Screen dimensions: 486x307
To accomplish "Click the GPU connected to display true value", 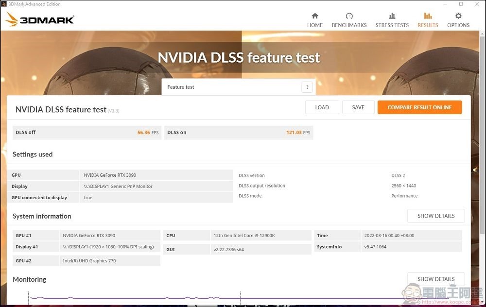I will (x=88, y=198).
